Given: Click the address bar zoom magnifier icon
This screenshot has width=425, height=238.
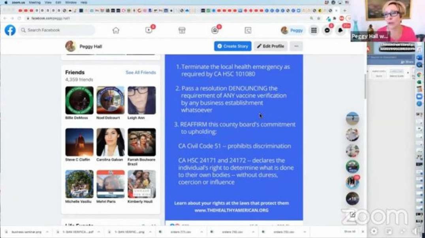Looking at the screenshot, I should (311, 19).
